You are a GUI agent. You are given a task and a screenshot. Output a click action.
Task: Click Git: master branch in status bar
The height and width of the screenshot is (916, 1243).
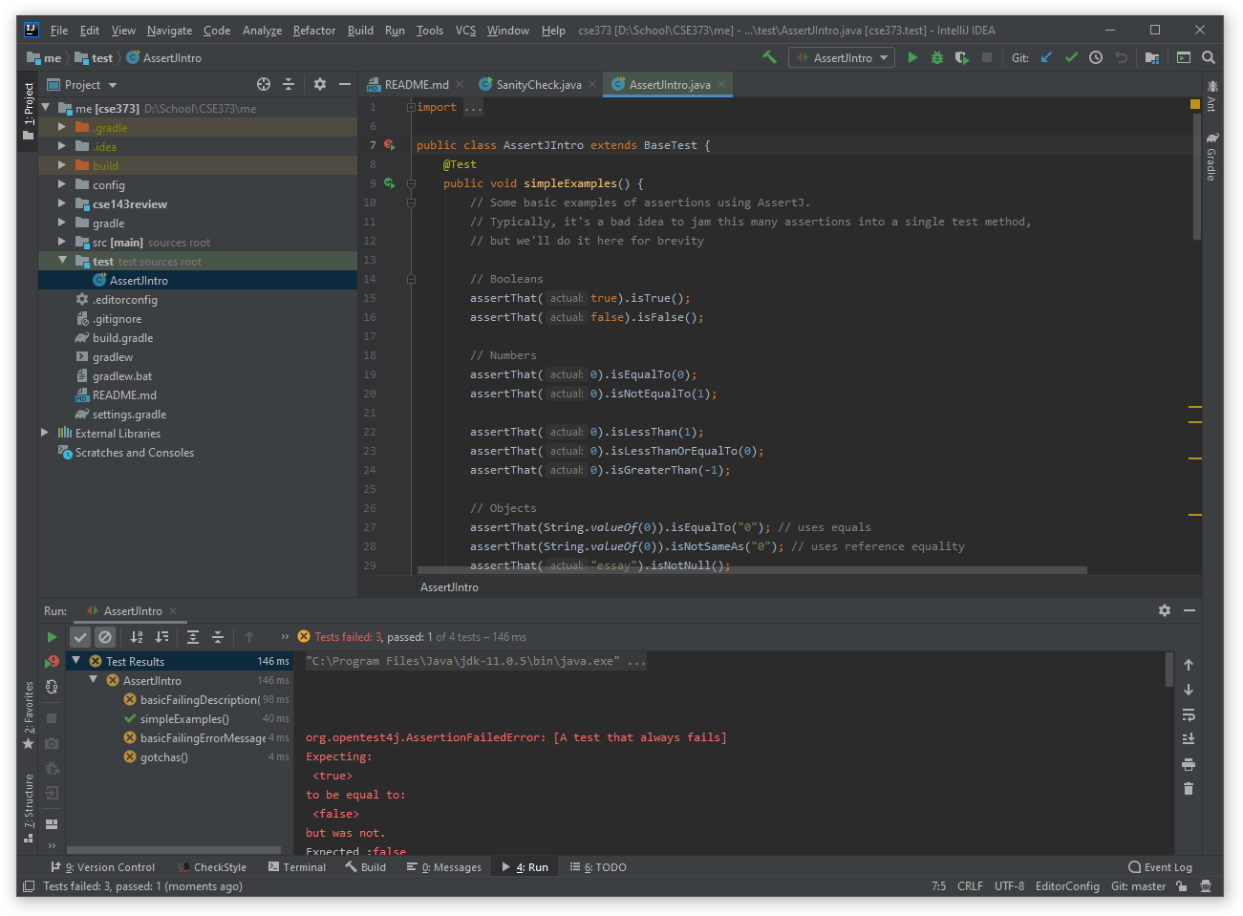coord(1138,886)
